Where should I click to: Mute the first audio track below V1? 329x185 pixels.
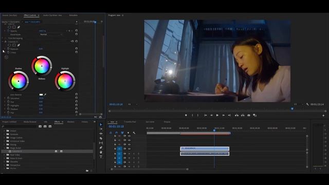click(x=129, y=154)
